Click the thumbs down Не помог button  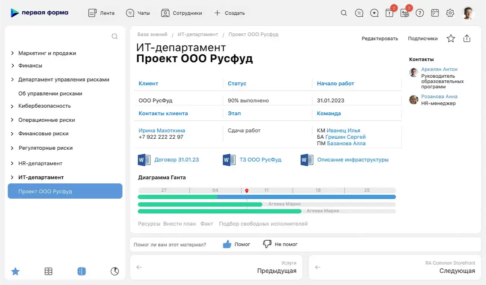tap(280, 244)
